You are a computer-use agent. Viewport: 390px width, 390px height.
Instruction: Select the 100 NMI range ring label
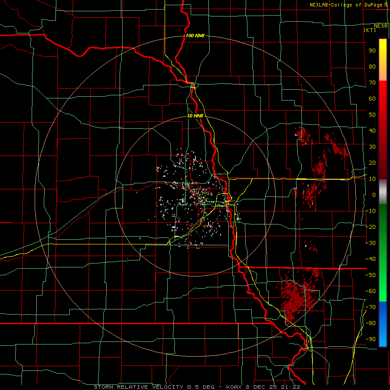click(x=195, y=36)
